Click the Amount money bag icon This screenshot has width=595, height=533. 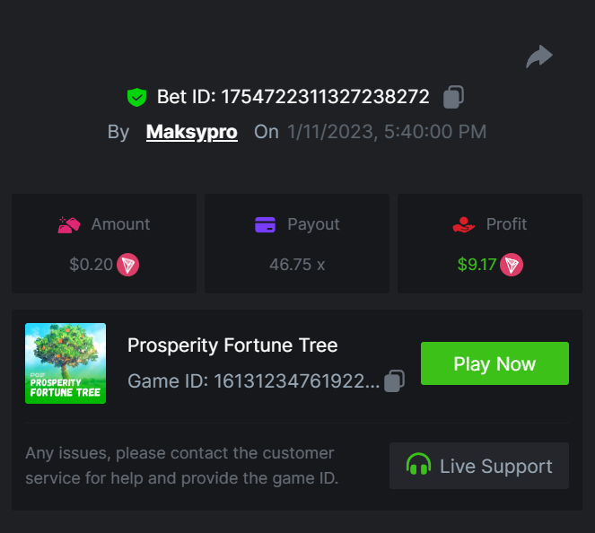(69, 224)
